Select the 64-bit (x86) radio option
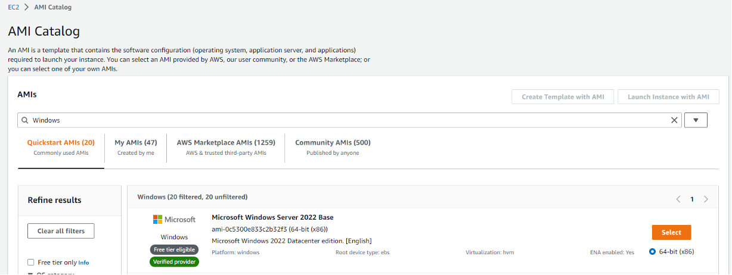Image resolution: width=732 pixels, height=275 pixels. point(652,252)
